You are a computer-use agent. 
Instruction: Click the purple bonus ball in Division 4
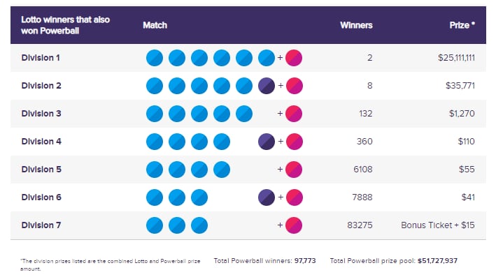(x=267, y=142)
